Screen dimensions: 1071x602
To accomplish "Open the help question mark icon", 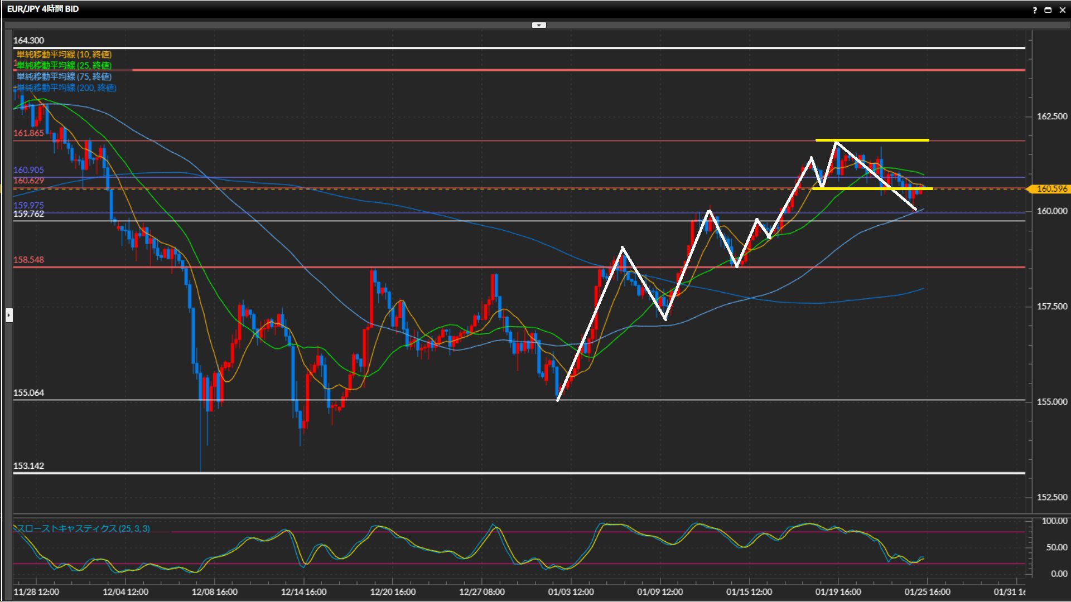I will point(1035,10).
